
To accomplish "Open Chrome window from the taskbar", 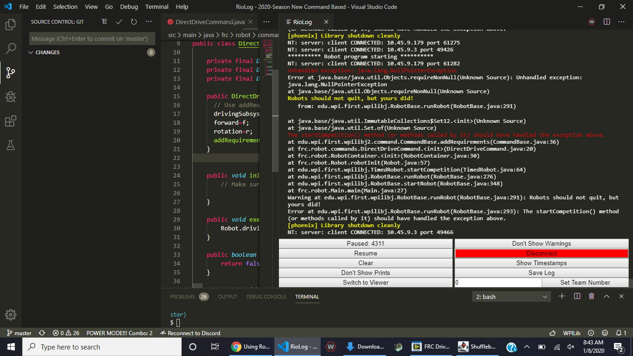I will 250,347.
